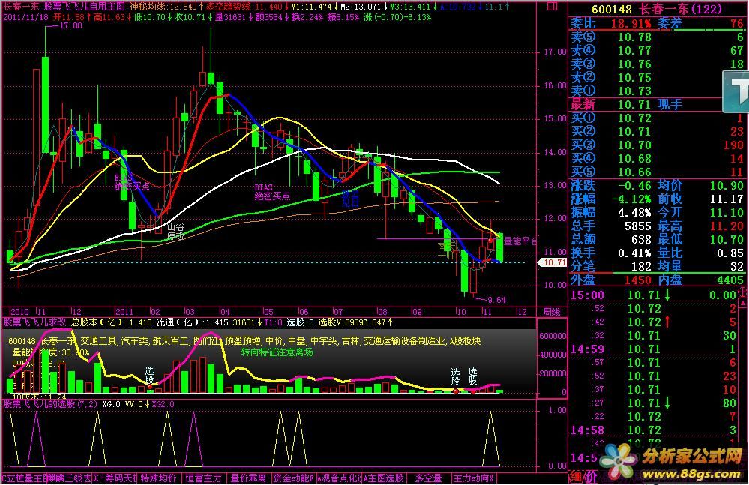
Task: Click the window layout icon above price axis
Action: tap(552, 6)
